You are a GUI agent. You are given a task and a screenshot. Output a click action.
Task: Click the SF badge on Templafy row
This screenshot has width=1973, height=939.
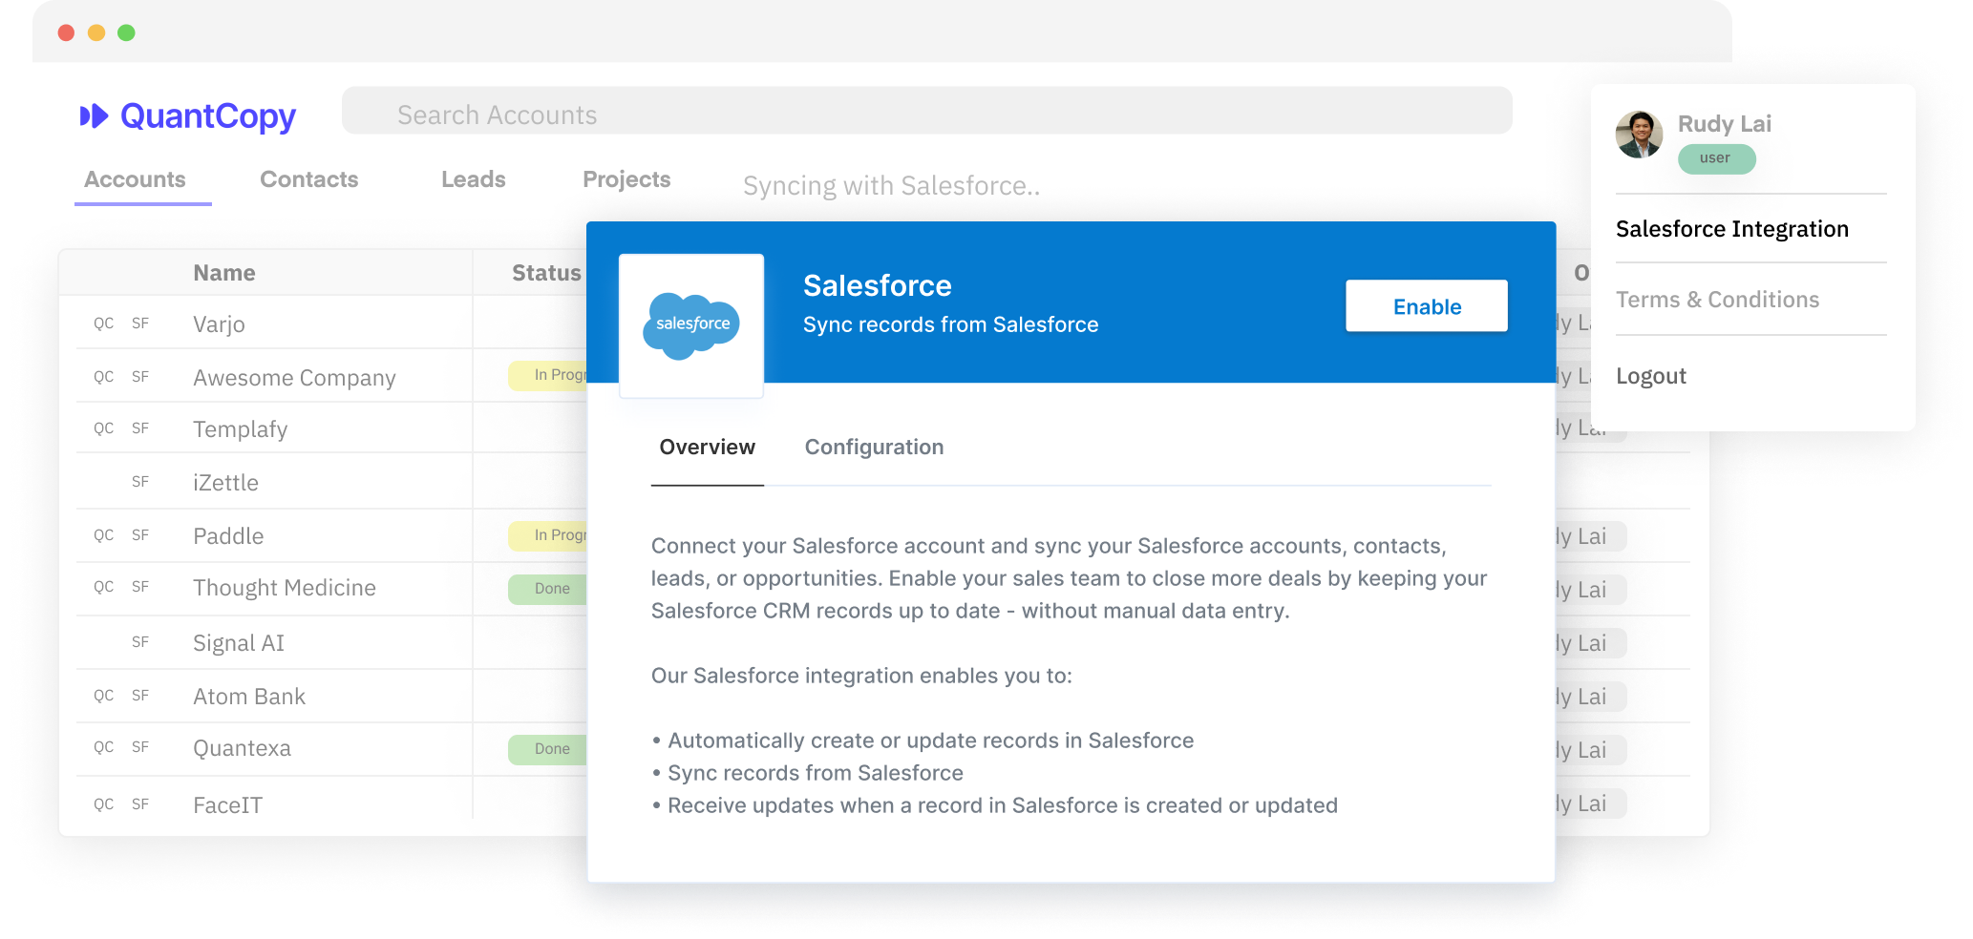[140, 428]
